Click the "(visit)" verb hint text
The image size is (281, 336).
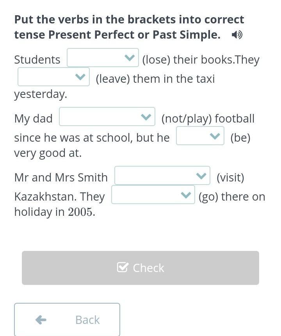click(x=230, y=178)
